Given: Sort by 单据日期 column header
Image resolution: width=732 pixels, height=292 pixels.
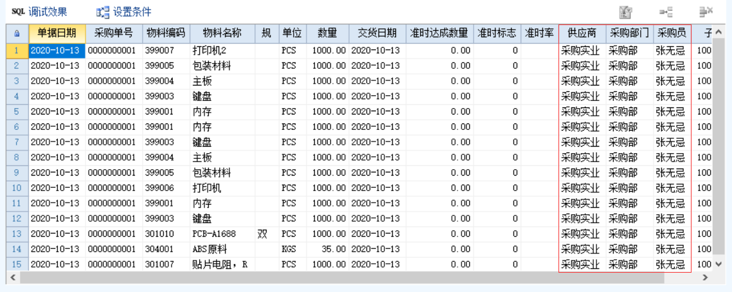Looking at the screenshot, I should pyautogui.click(x=57, y=33).
